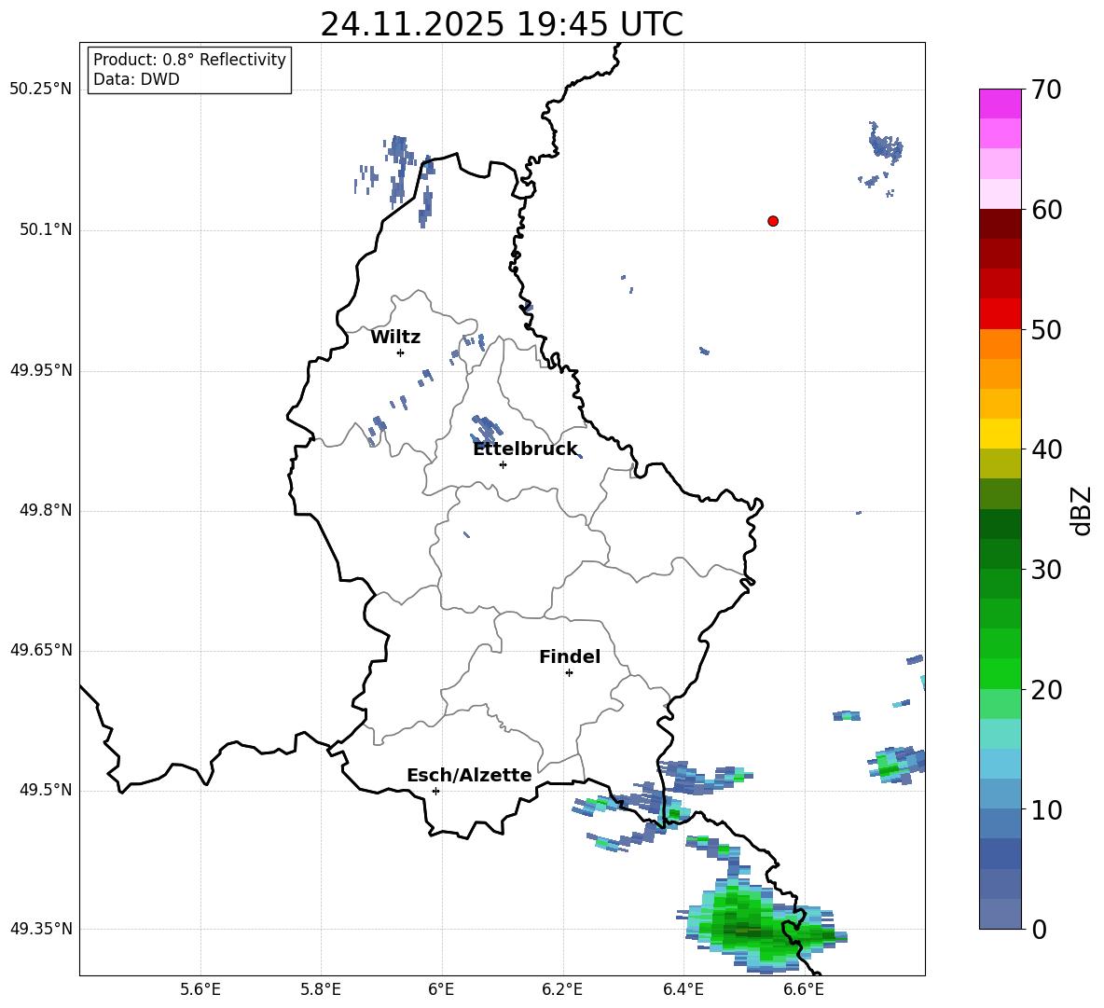
Task: Click the 30 tick on colorbar
Action: coord(1046,570)
